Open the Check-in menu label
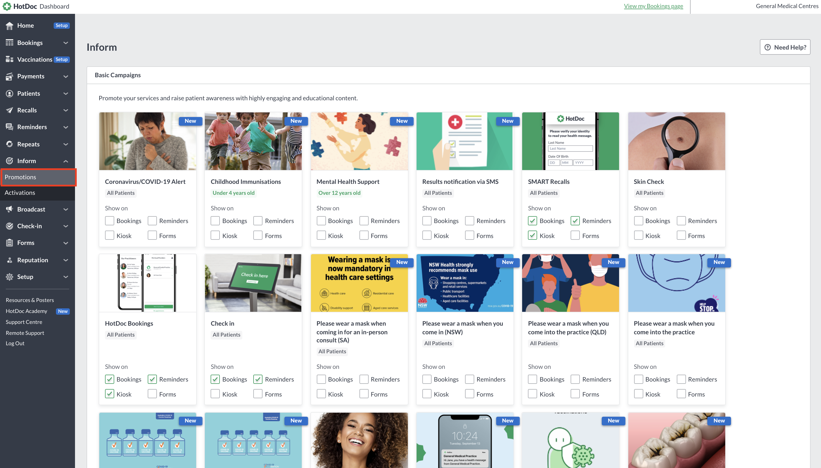The height and width of the screenshot is (468, 821). pyautogui.click(x=30, y=226)
